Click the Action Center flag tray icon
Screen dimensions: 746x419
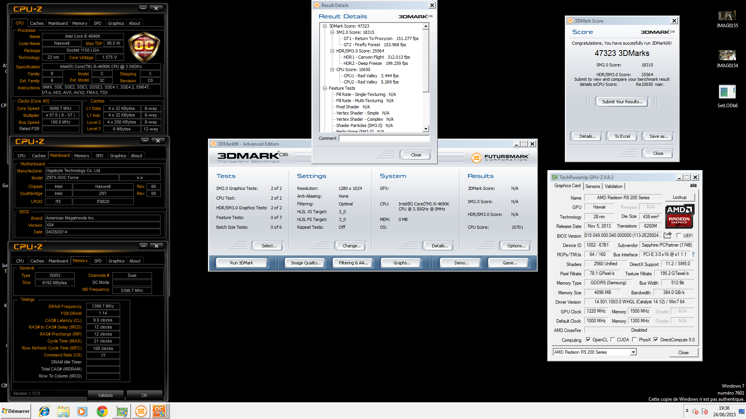(704, 411)
